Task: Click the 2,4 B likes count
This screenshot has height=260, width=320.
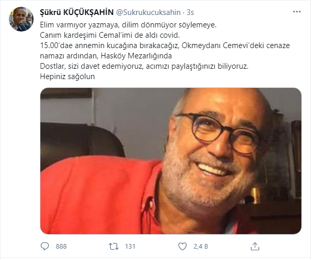Action: pos(200,247)
